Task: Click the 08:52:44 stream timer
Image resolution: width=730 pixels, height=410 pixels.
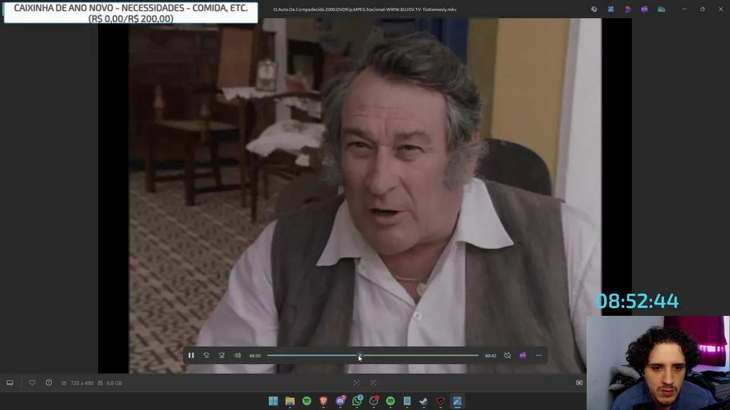Action: coord(637,301)
